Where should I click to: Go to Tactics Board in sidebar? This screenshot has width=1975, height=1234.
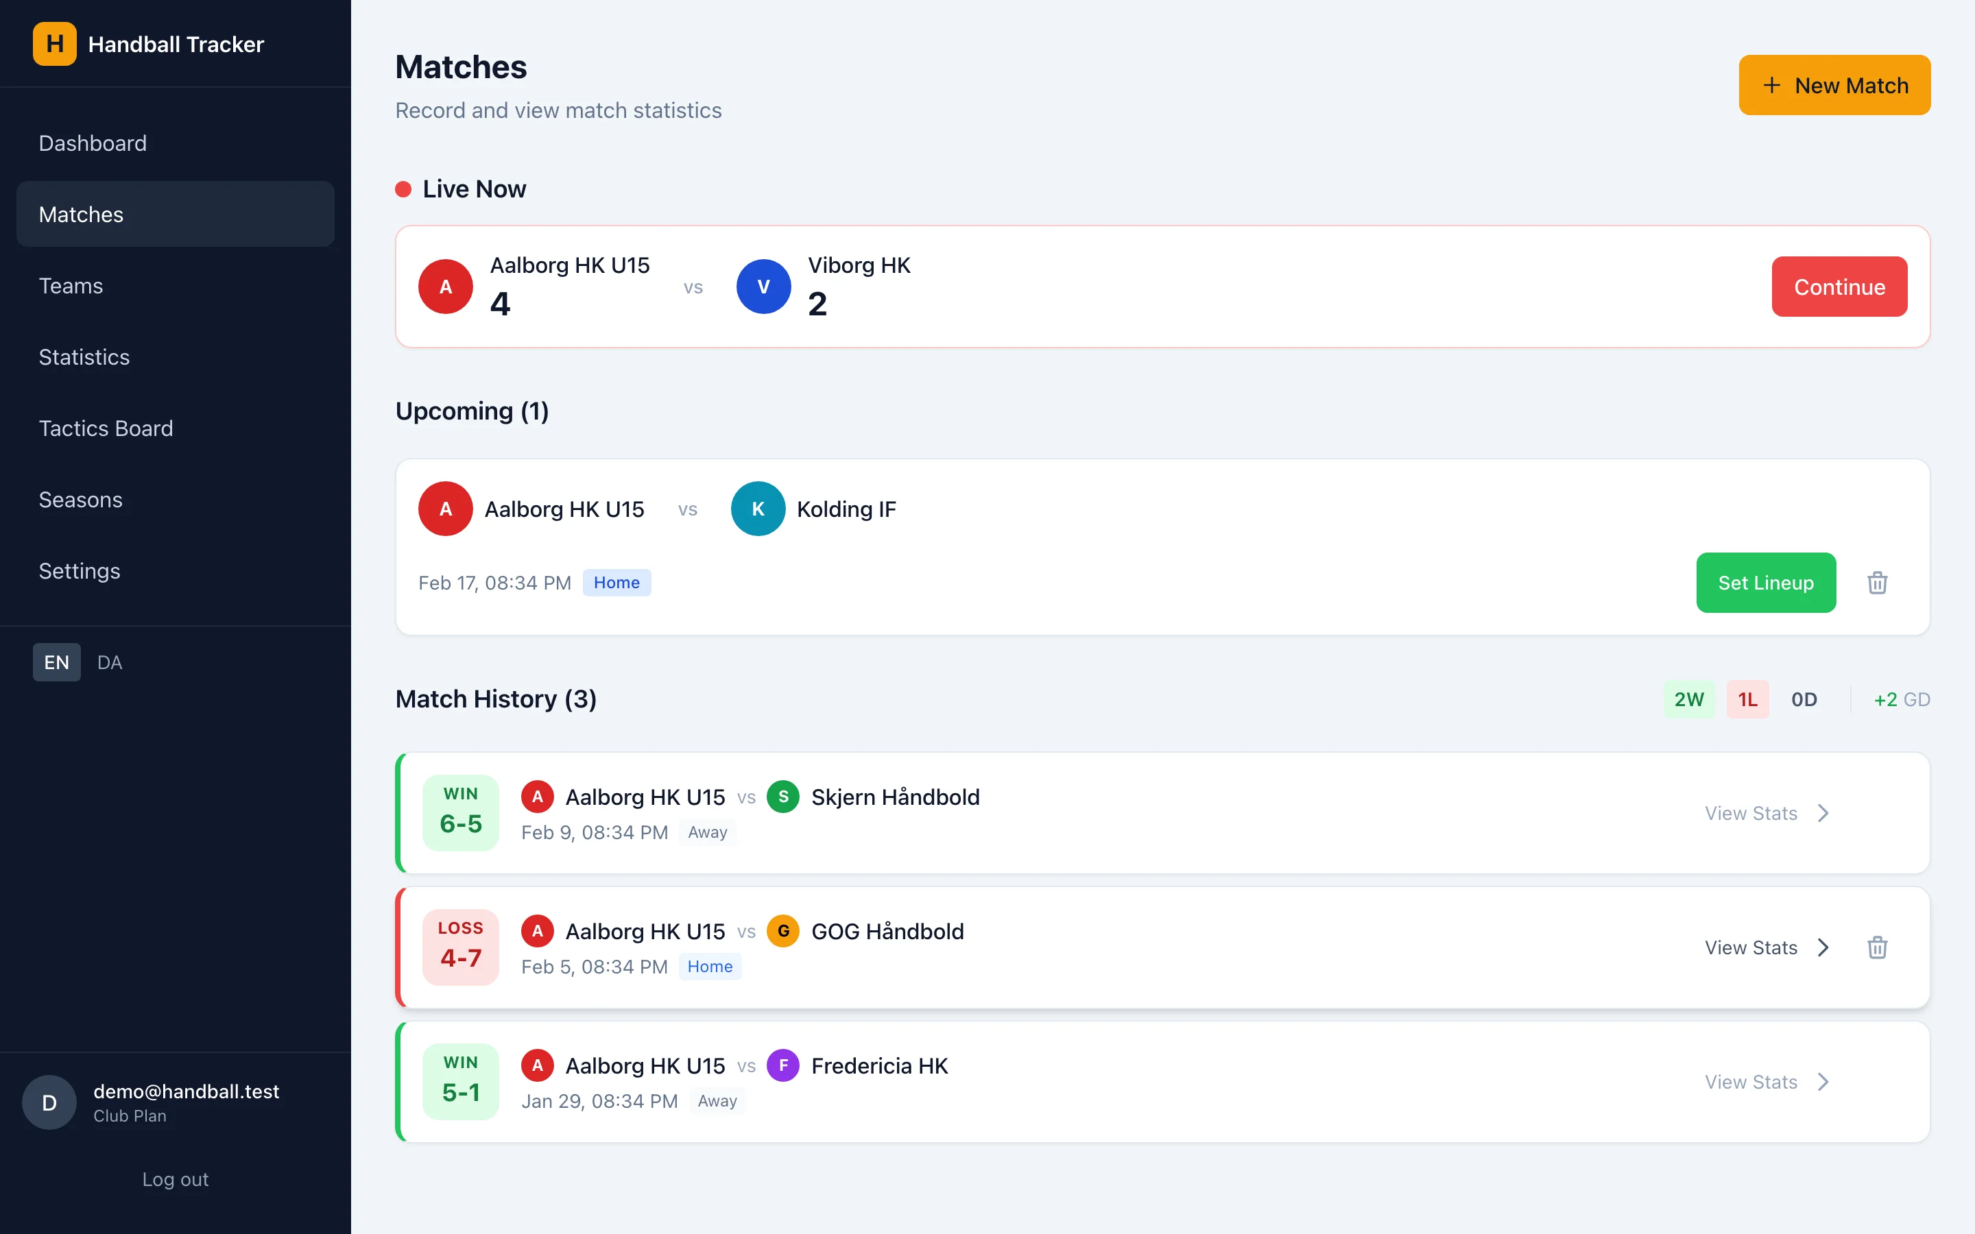pos(106,428)
